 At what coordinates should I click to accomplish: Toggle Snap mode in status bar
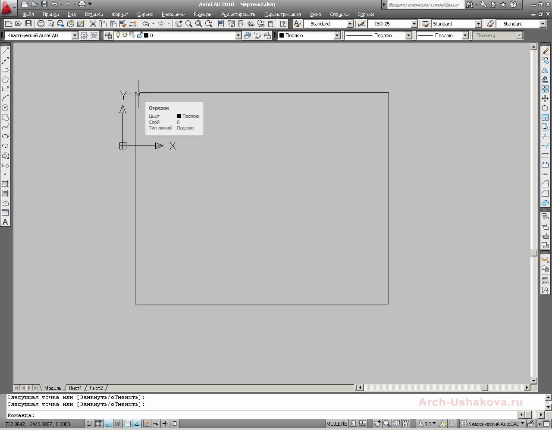(x=89, y=424)
